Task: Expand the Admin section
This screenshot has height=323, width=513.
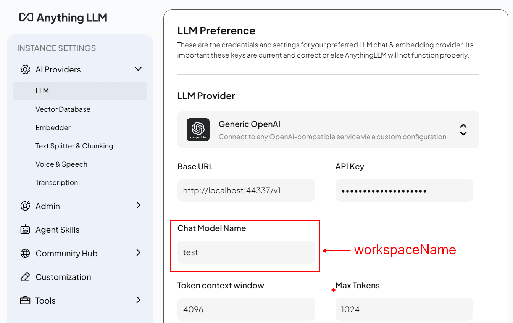Action: click(138, 206)
